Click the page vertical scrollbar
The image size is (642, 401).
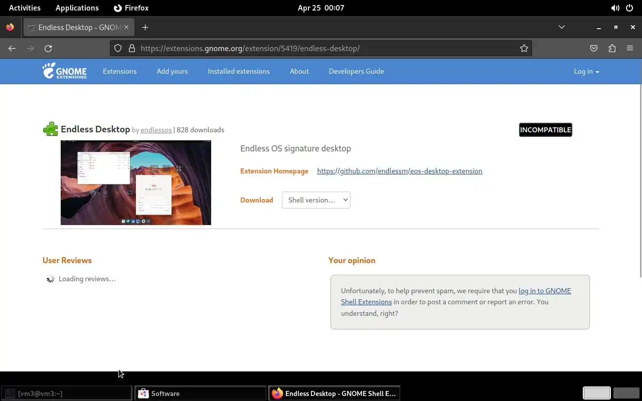tap(640, 180)
